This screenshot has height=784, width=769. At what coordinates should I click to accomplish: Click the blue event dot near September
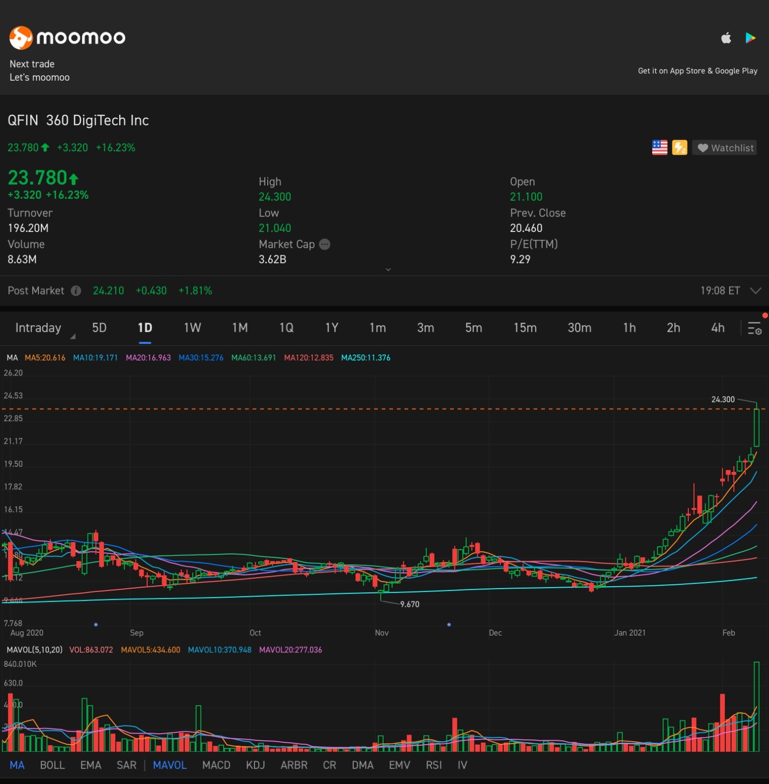pyautogui.click(x=96, y=625)
